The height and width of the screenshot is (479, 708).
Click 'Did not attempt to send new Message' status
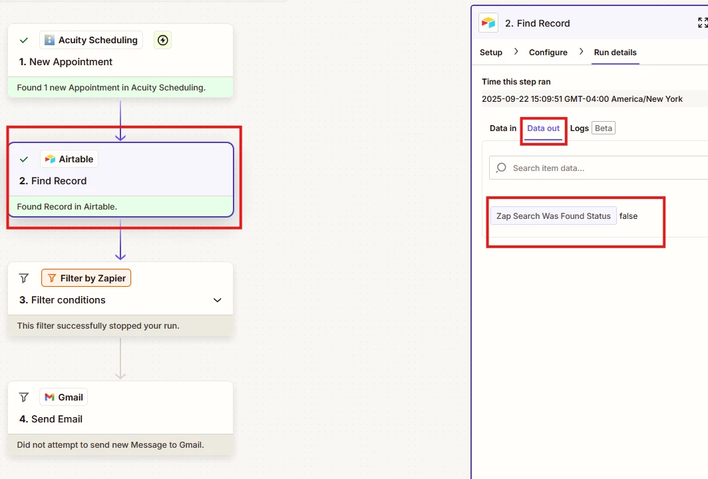pos(110,445)
